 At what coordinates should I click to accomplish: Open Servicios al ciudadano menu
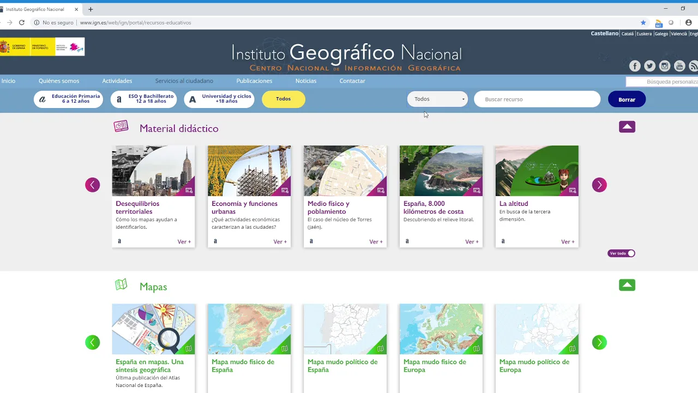point(184,81)
